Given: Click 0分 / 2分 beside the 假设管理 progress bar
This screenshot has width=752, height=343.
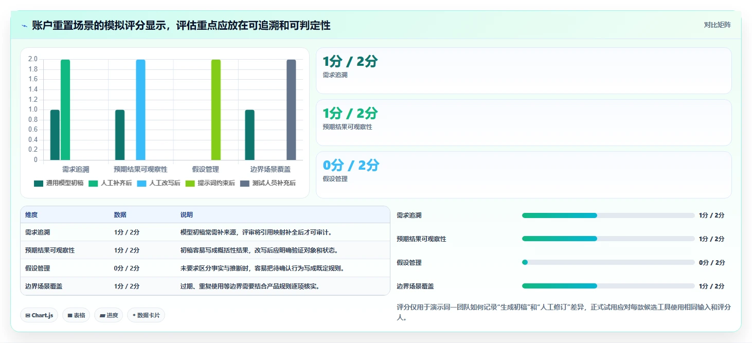Looking at the screenshot, I should point(712,262).
